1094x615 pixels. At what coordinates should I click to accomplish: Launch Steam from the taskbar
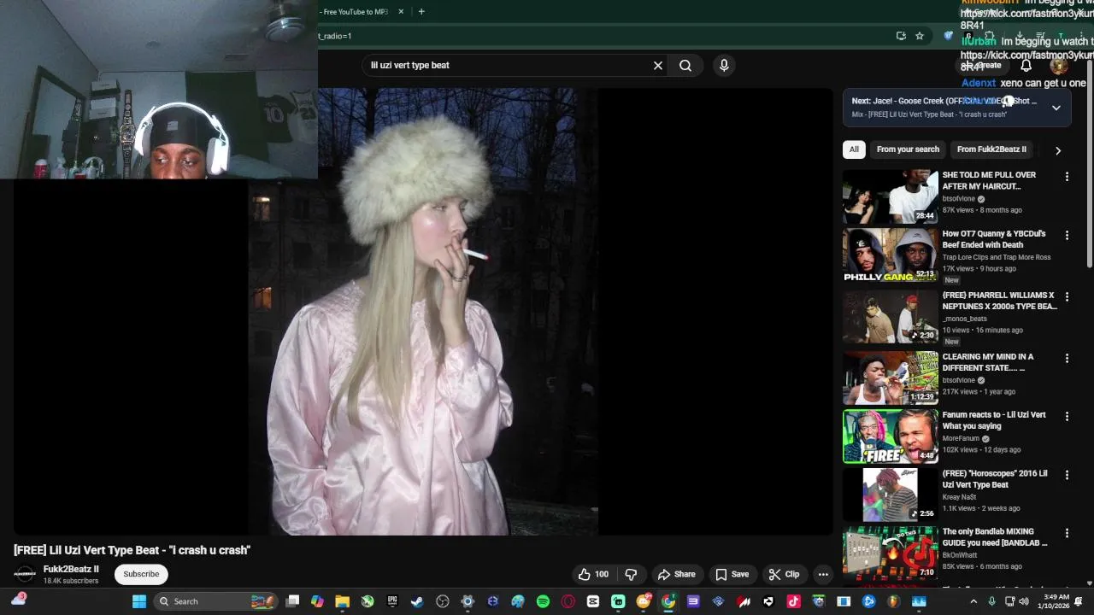[x=417, y=601]
